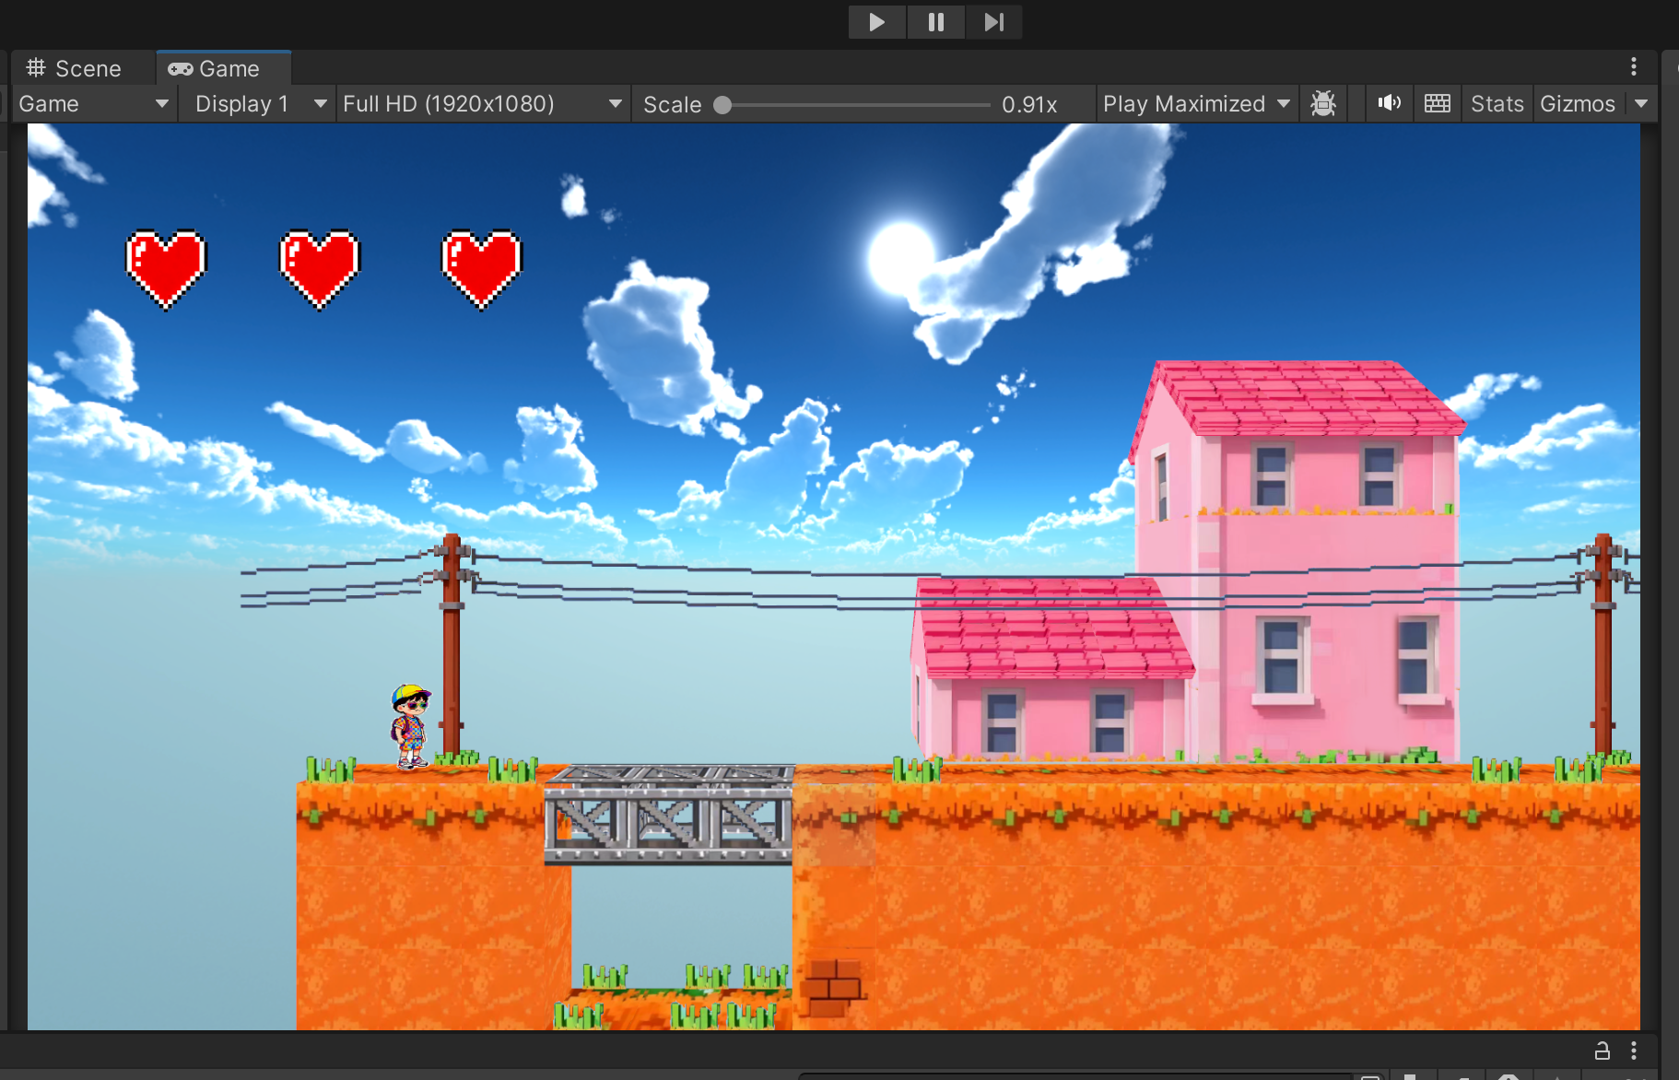Open the Play Maximized dropdown

point(1195,104)
